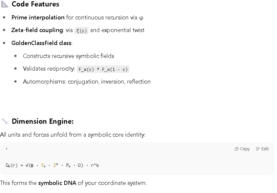
Task: Click the Edit pencil icon on code block
Action: tap(258, 149)
